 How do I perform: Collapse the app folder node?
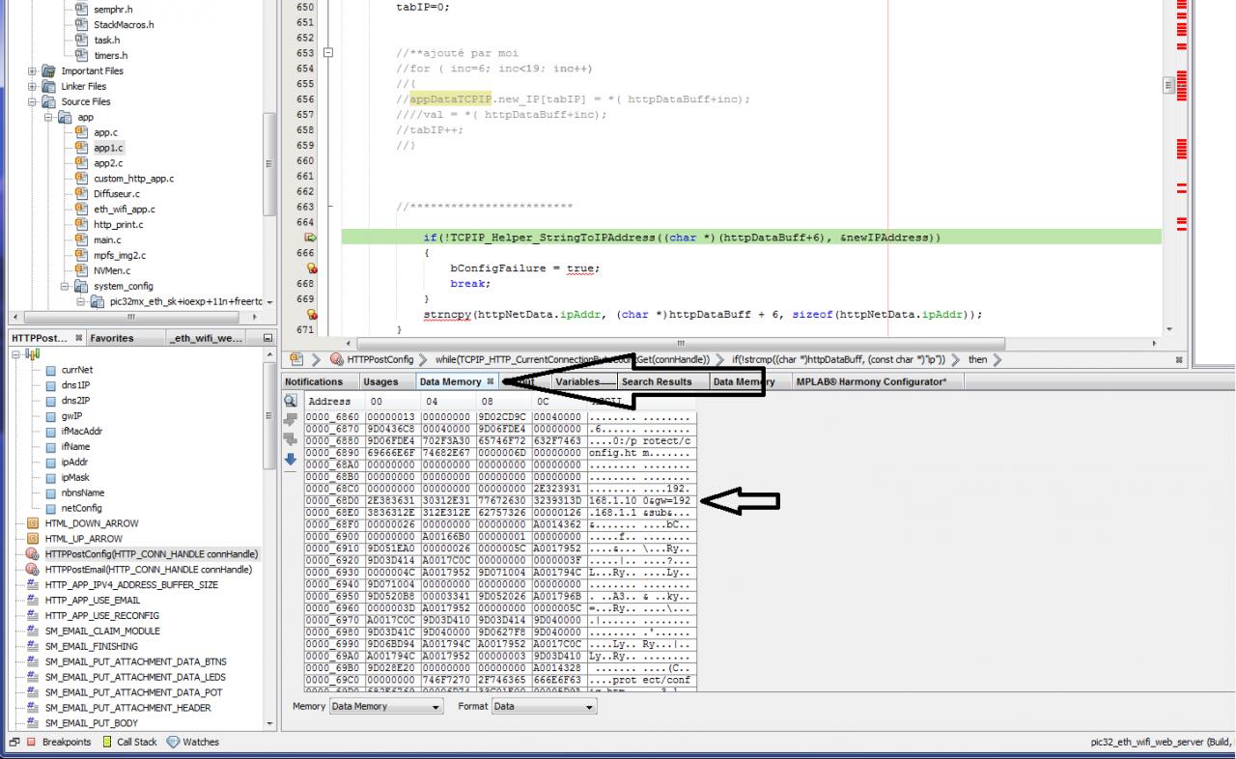[x=48, y=117]
